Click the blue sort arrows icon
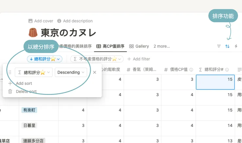Viewport: 242px width, 143px height. (x=227, y=46)
